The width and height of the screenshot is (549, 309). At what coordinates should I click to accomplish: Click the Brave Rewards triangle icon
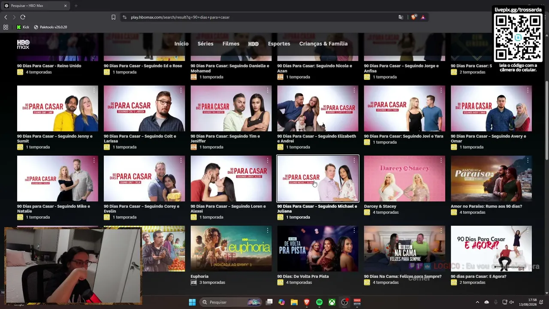click(x=423, y=17)
